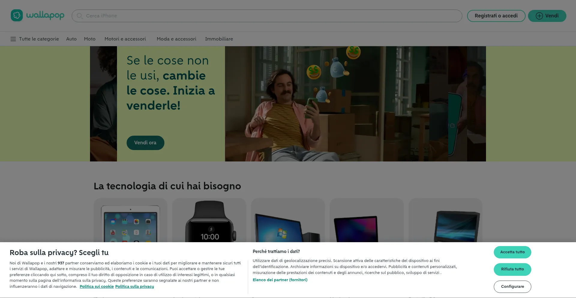Viewport: 576px width, 298px height.
Task: Accept all cookies with Accetta tutto
Action: [512, 252]
